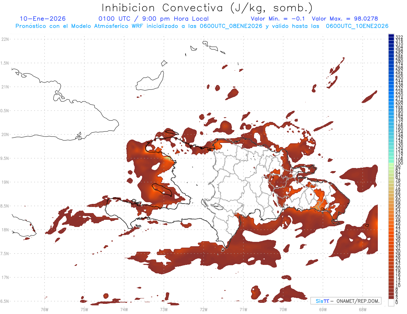Click the '70W' longitude label
Image resolution: width=407 pixels, height=314 pixels.
coord(283,309)
